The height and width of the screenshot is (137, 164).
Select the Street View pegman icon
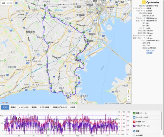coord(129,91)
